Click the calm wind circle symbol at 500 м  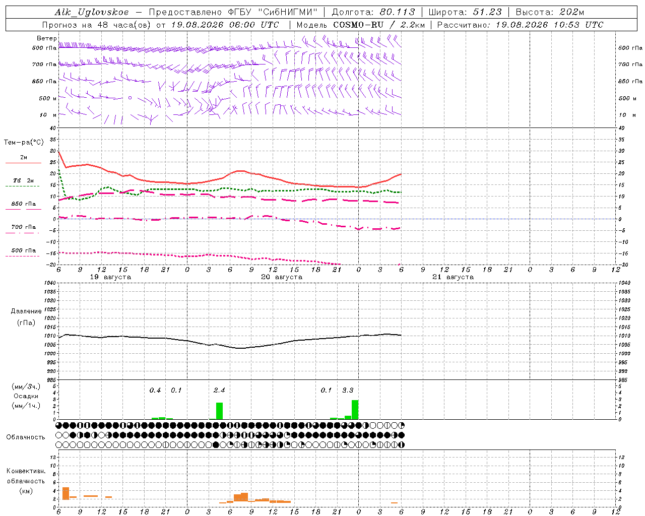(x=130, y=98)
